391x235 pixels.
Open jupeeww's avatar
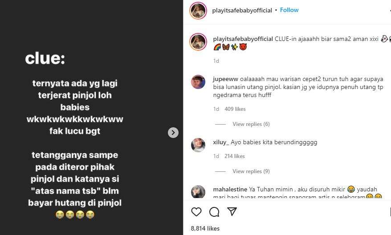[198, 82]
